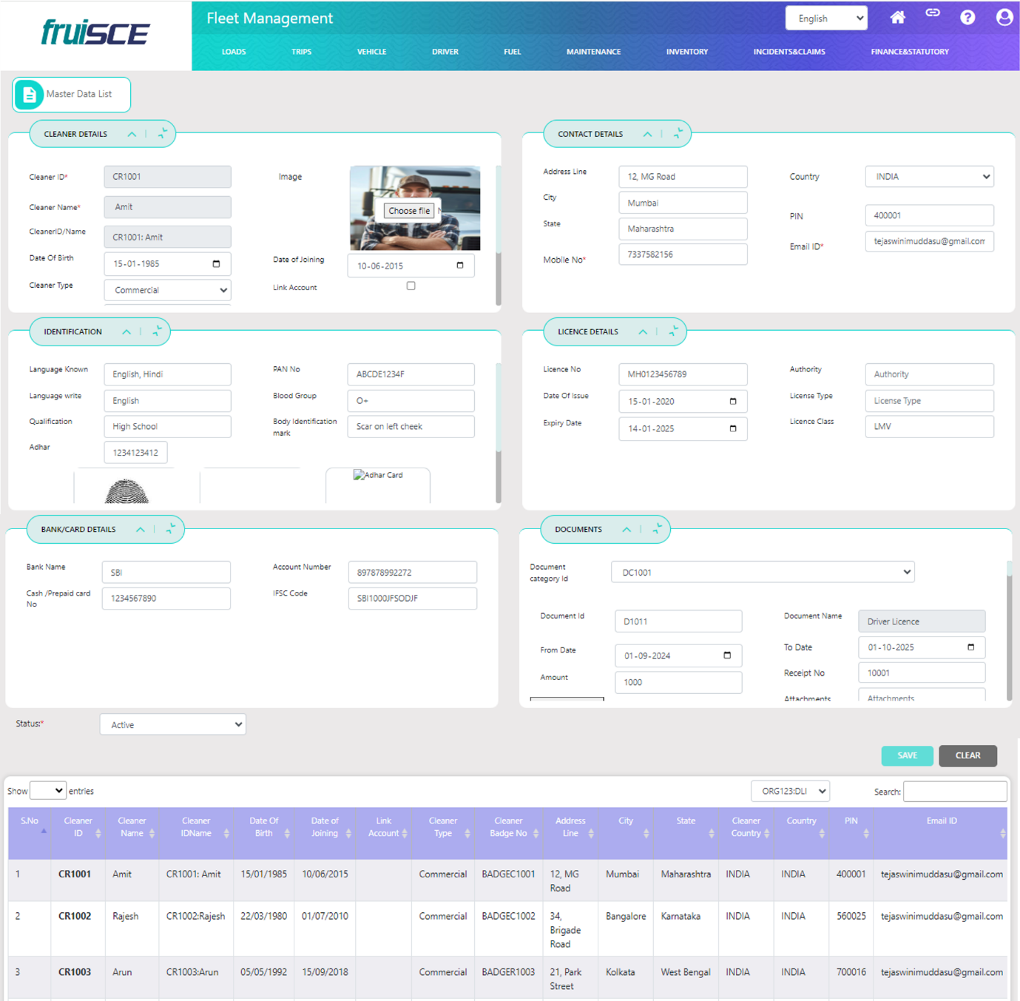This screenshot has height=1001, width=1020.
Task: Open the Status dropdown showing Active
Action: [x=172, y=725]
